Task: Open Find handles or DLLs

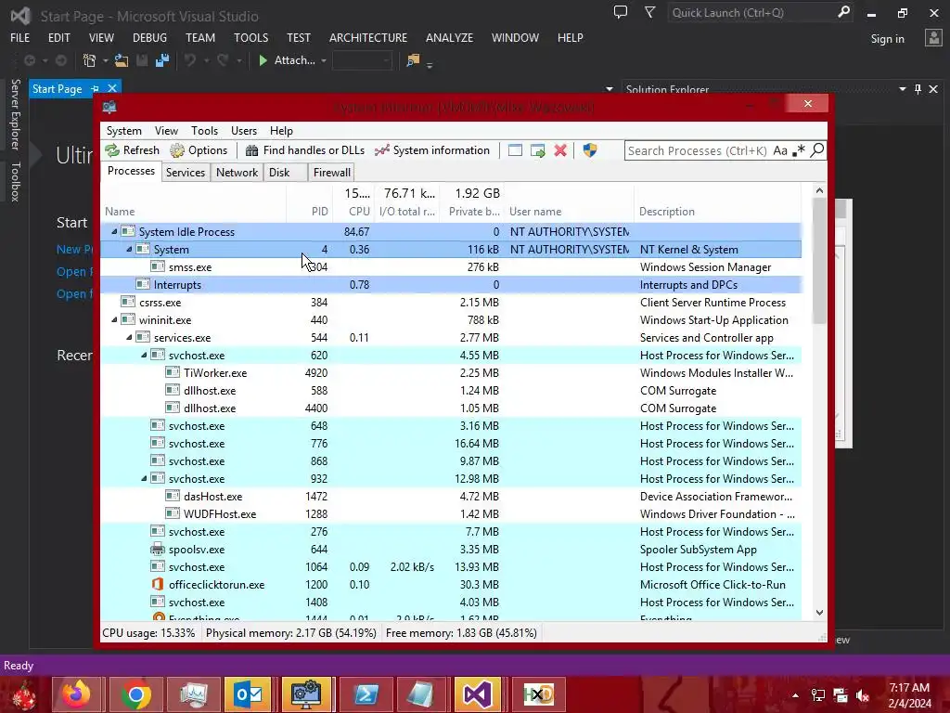Action: 304,150
